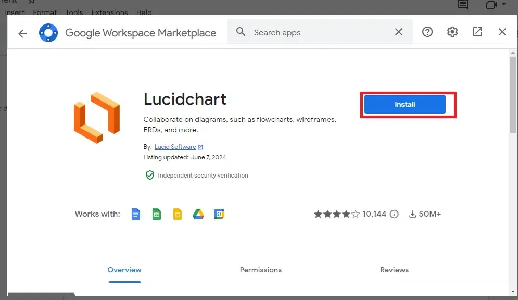
Task: Click the vertical scrollbar thumb
Action: click(x=513, y=95)
